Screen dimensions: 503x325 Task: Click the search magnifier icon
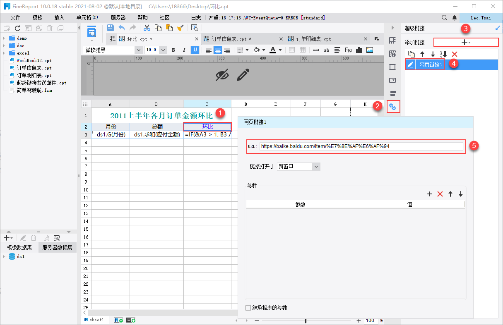point(444,18)
